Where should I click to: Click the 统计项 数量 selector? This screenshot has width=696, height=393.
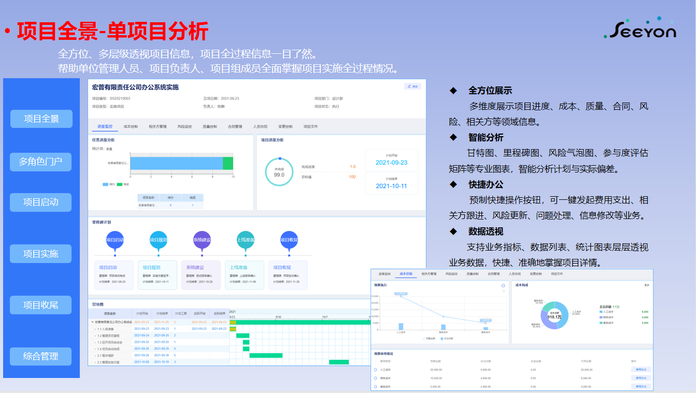pos(109,149)
